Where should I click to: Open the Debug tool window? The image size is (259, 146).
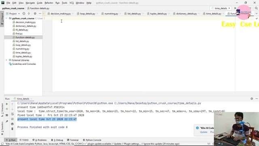click(57, 140)
